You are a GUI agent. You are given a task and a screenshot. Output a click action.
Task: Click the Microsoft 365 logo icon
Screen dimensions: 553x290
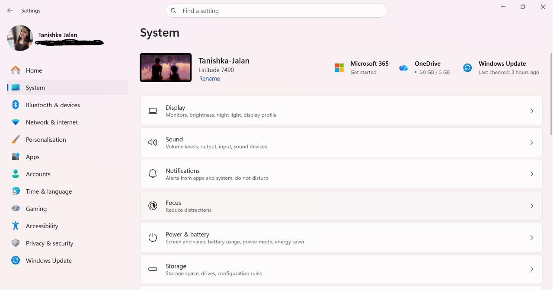tap(339, 68)
